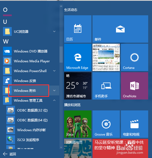Viewport: 152px width, 158px height.
Task: Click the Windows 管理工具 folder icon
Action: 7,100
